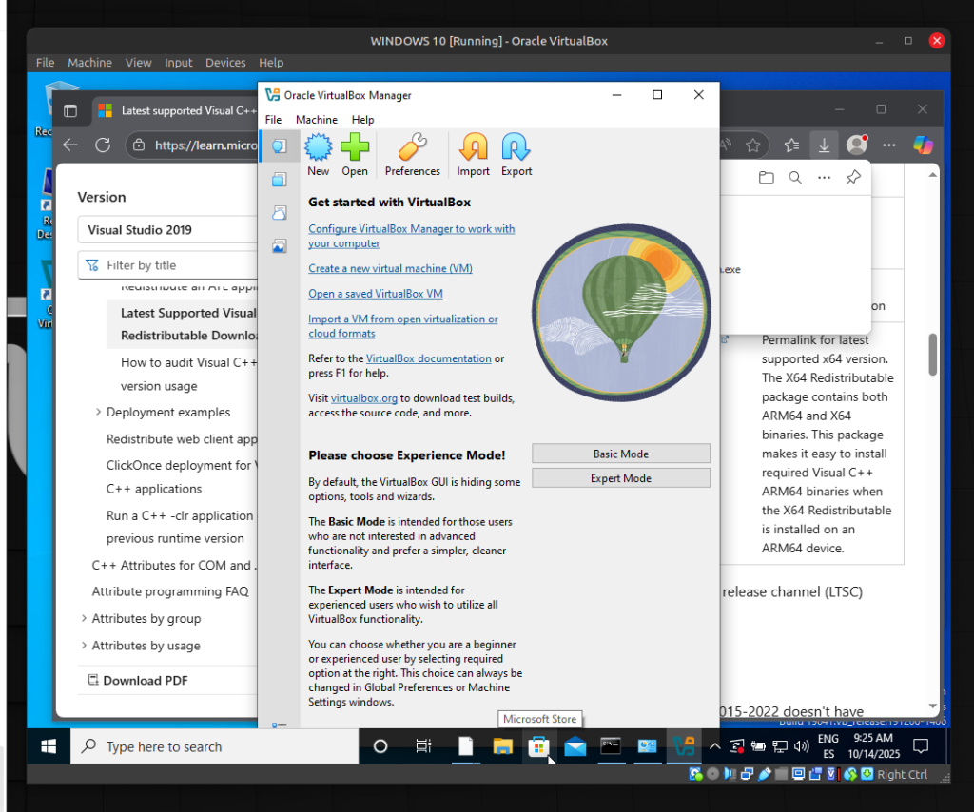
Task: Expand the Deployment examples tree item
Action: point(99,412)
